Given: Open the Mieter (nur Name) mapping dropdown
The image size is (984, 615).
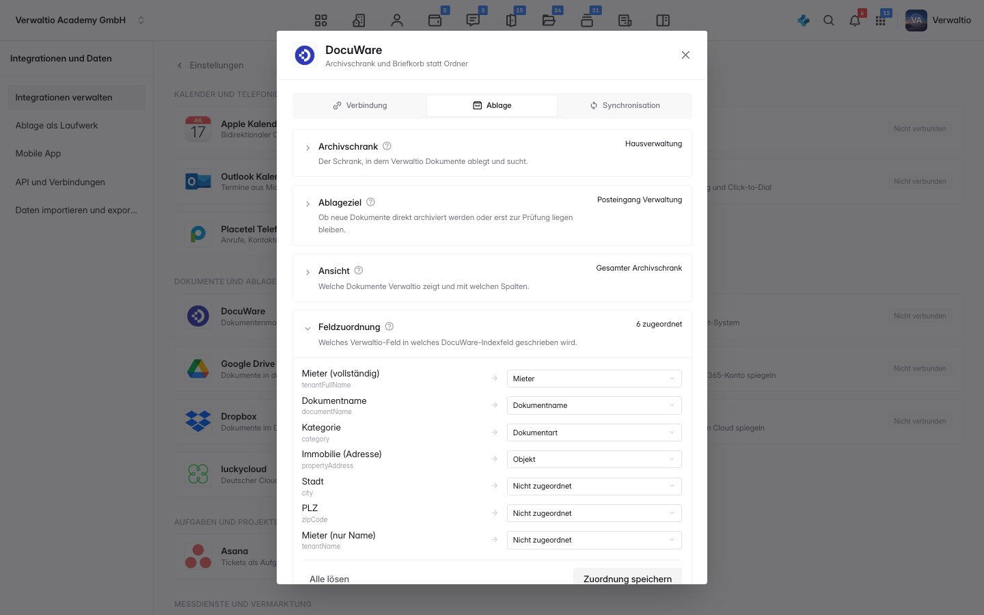Looking at the screenshot, I should 594,540.
